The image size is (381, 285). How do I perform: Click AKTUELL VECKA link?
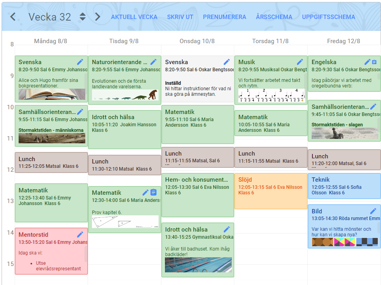[x=134, y=17]
